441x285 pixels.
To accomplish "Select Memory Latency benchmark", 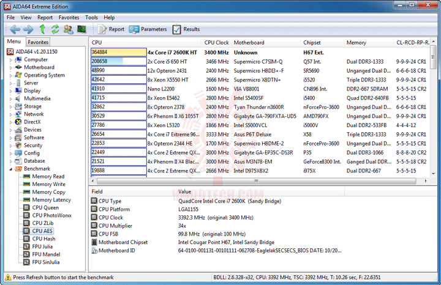I will pos(51,200).
